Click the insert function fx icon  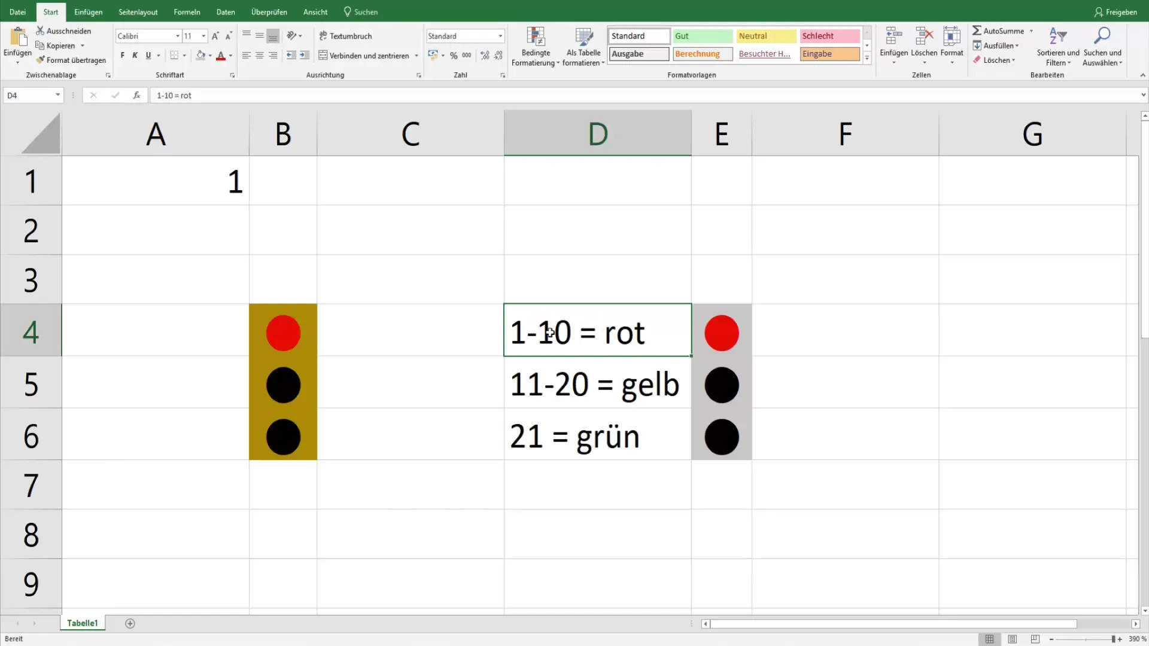coord(136,95)
